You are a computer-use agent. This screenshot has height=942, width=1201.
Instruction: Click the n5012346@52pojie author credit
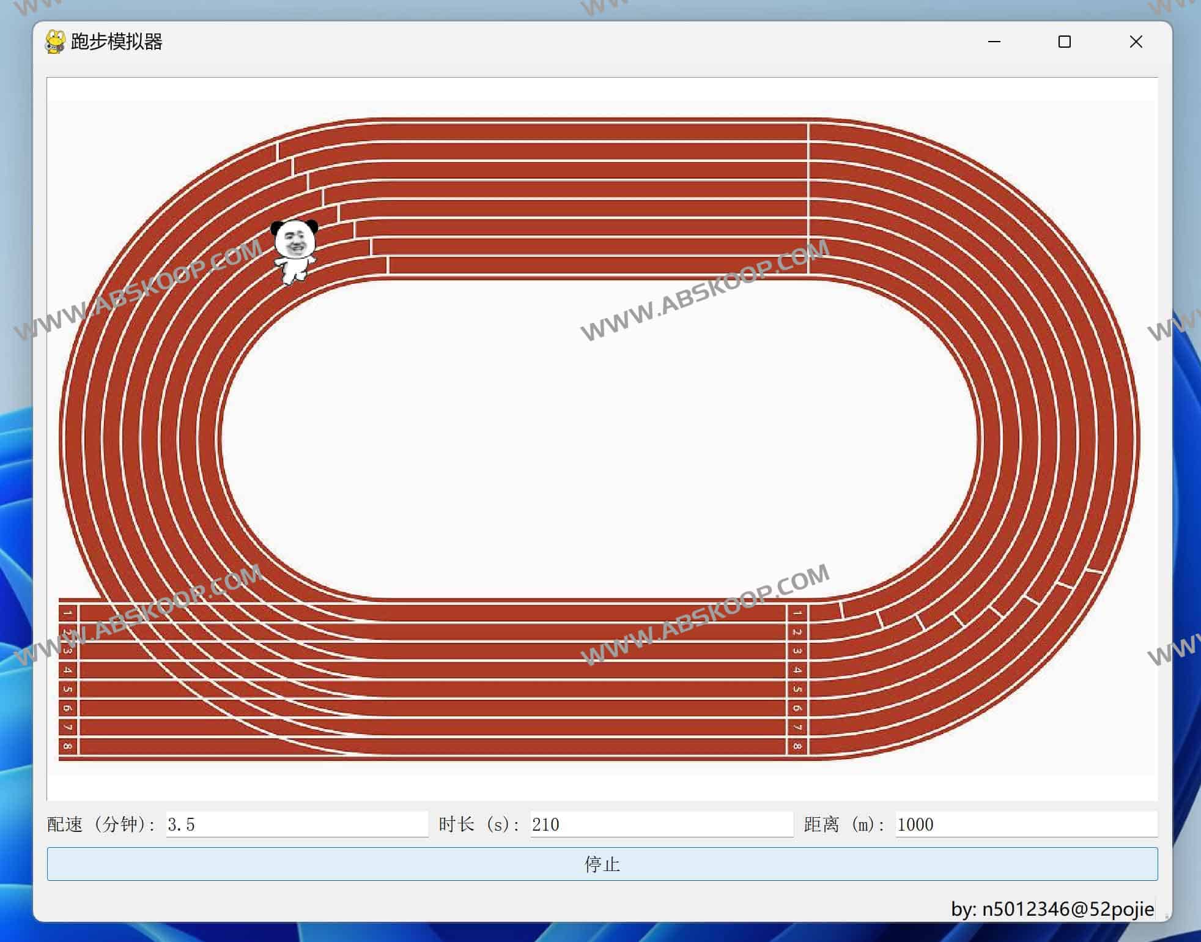(1052, 909)
